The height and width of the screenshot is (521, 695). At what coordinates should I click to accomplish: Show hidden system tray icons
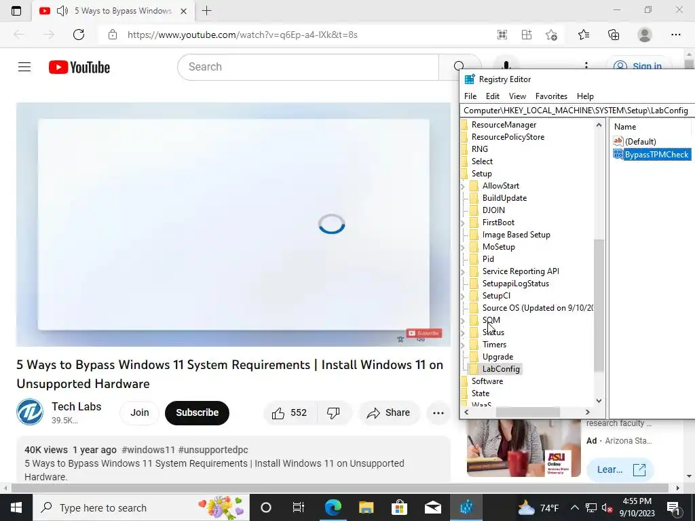click(x=574, y=507)
